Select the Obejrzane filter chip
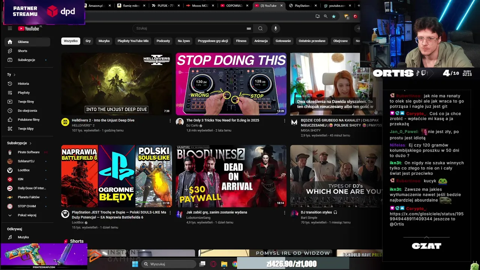The height and width of the screenshot is (270, 480). (x=340, y=41)
